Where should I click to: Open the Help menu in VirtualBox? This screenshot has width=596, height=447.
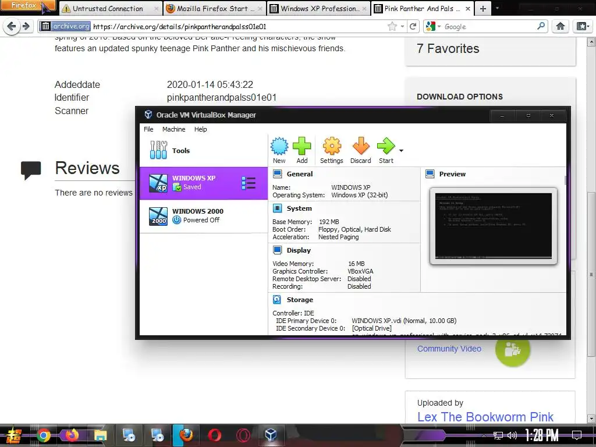200,129
